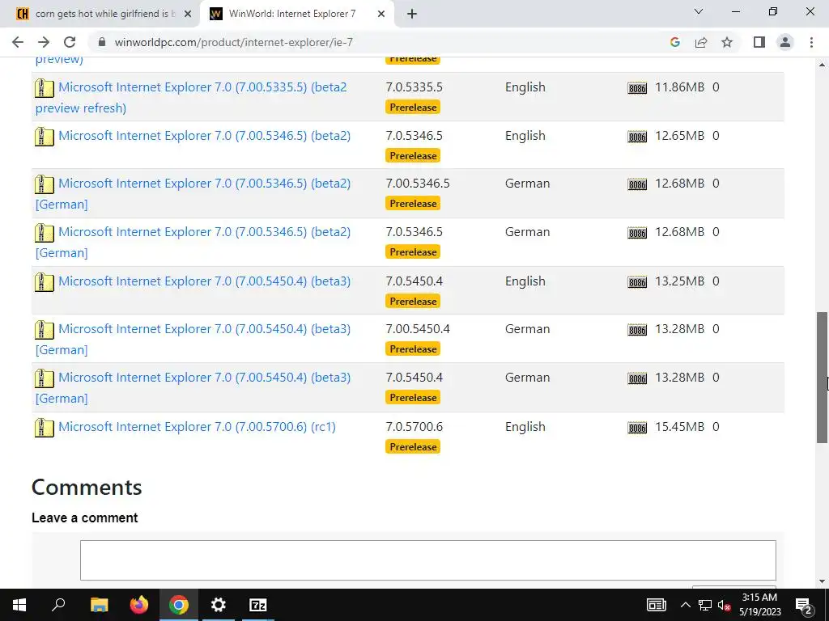829x621 pixels.
Task: Open the tab search dropdown chevron
Action: [x=699, y=11]
